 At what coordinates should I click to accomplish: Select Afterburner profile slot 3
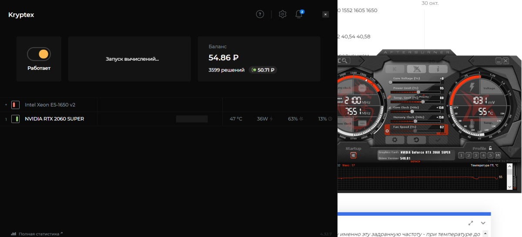pyautogui.click(x=476, y=155)
